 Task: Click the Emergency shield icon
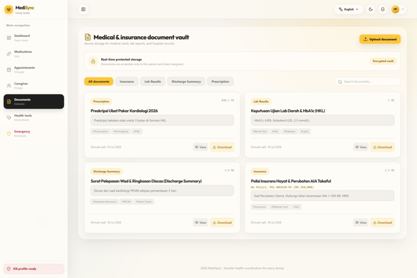click(9, 134)
